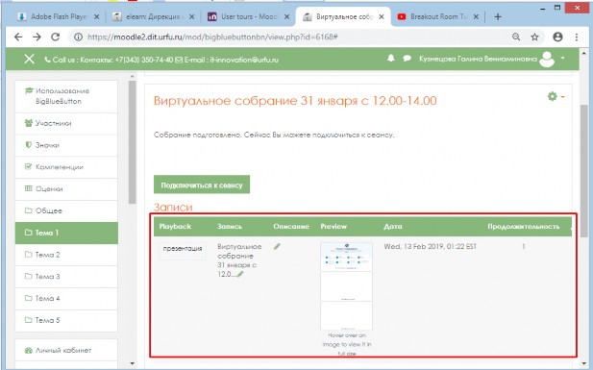593x370 pixels.
Task: Edit recording name pencil icon
Action: pos(240,274)
